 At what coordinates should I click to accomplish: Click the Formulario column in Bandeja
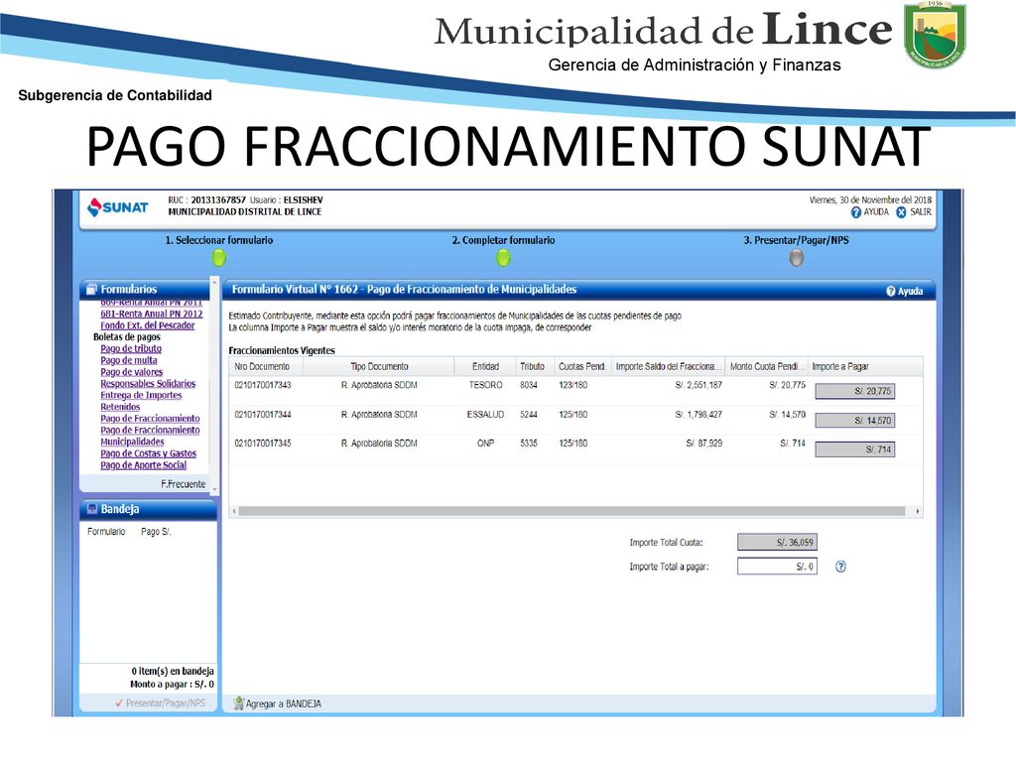[106, 532]
